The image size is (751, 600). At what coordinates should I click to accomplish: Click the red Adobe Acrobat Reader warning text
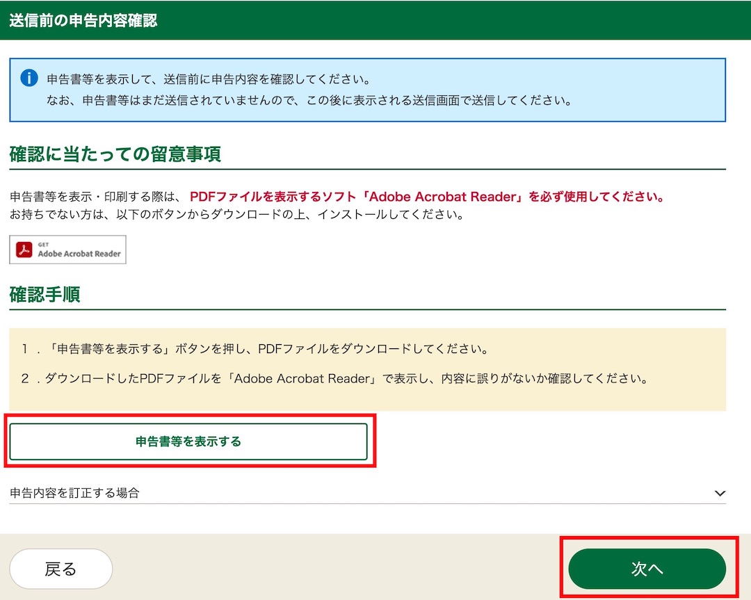[x=427, y=197]
